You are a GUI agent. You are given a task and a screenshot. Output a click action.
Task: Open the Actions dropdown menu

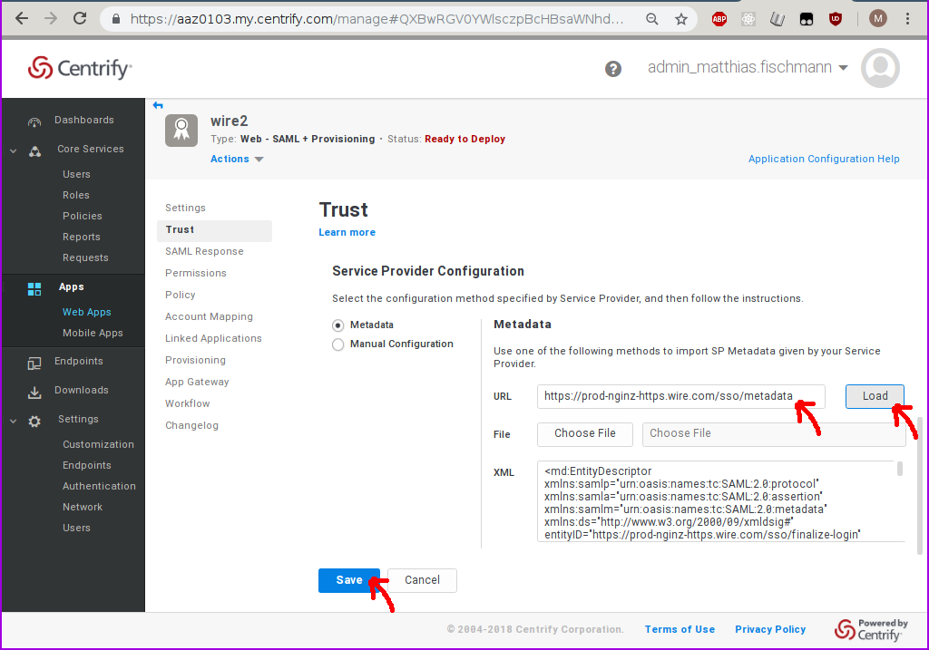click(x=237, y=159)
